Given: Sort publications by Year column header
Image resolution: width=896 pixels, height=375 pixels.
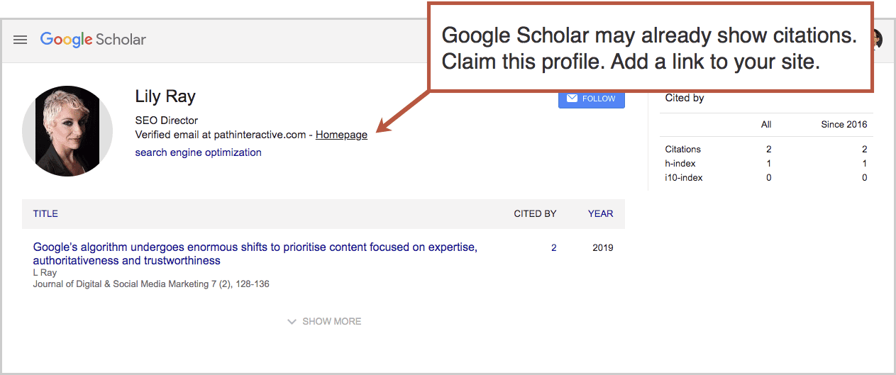Looking at the screenshot, I should 600,213.
